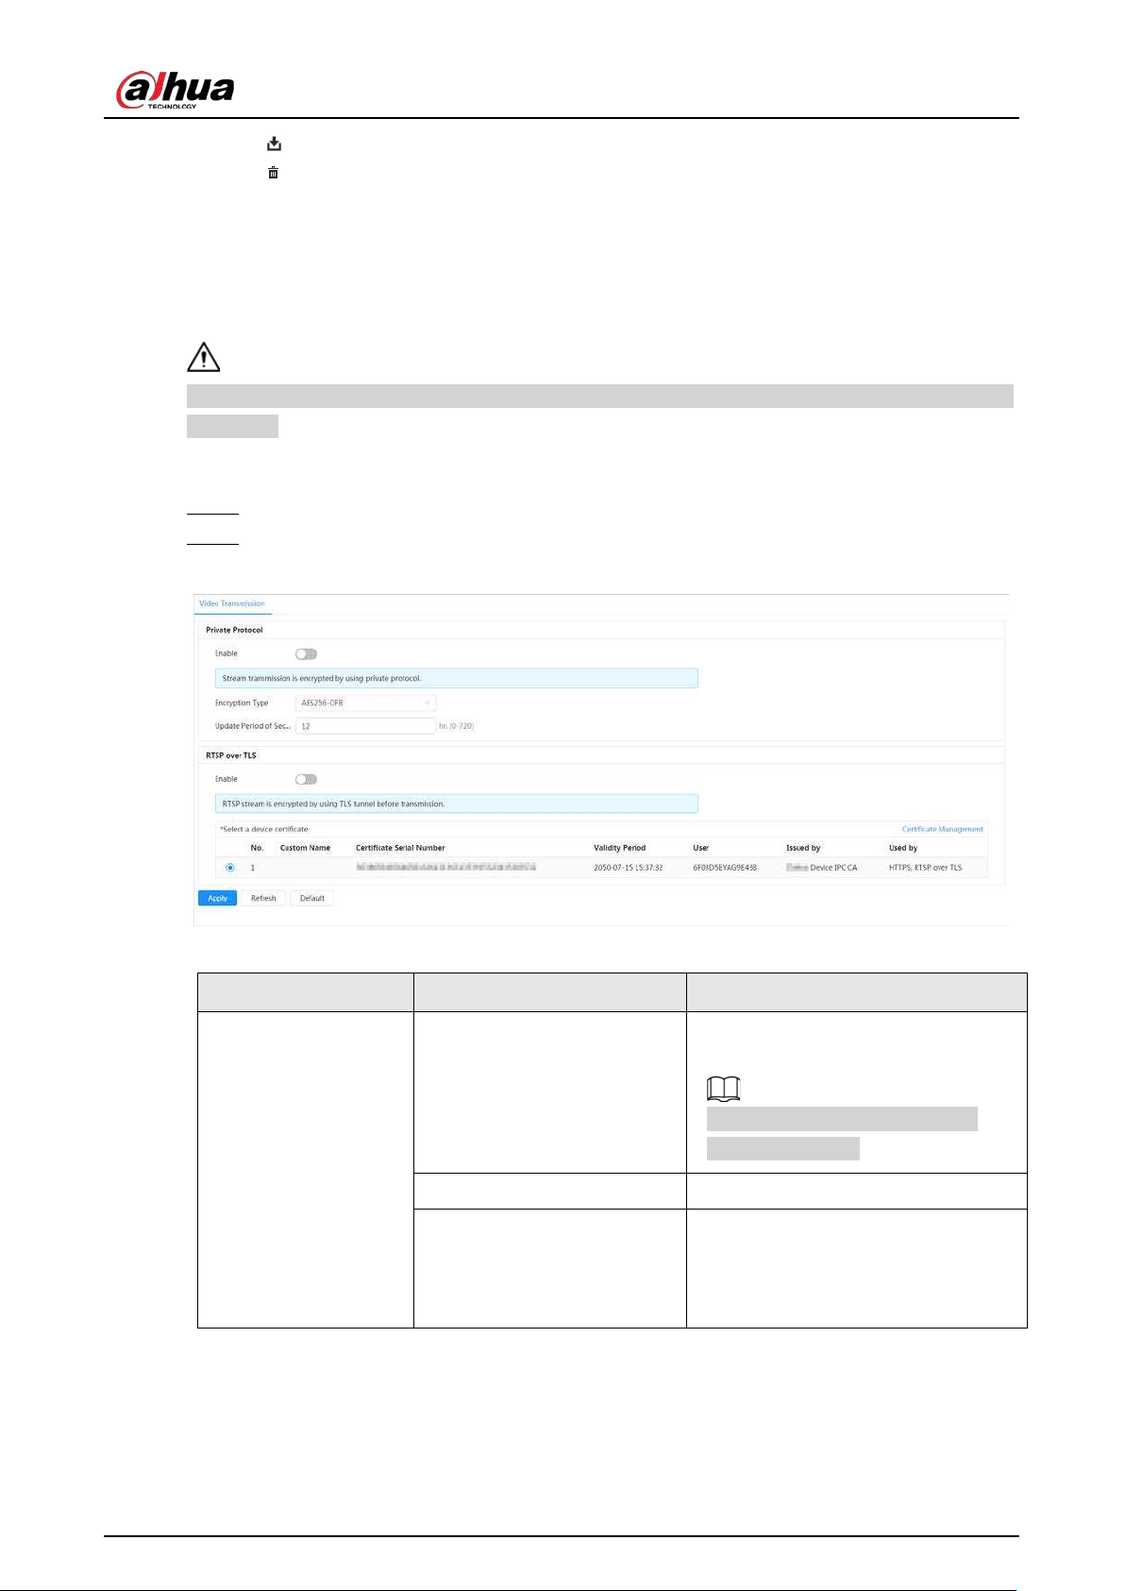
Task: Click the Default button
Action: point(312,898)
